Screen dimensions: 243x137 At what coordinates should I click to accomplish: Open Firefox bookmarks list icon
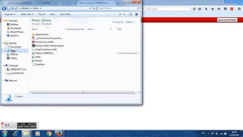(x=200, y=9)
